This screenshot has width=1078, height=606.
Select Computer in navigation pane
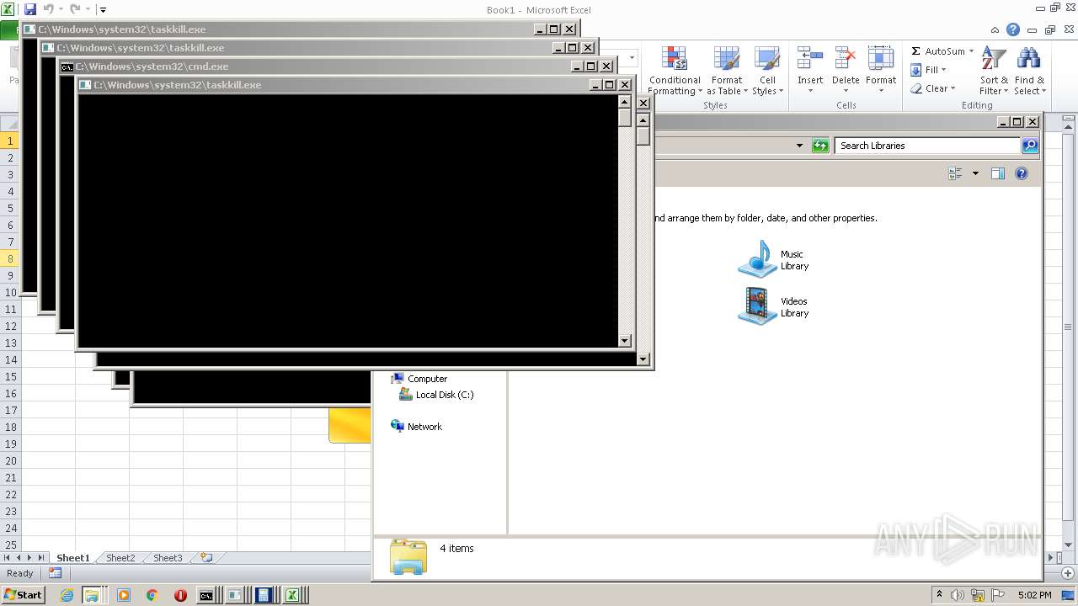coord(419,379)
